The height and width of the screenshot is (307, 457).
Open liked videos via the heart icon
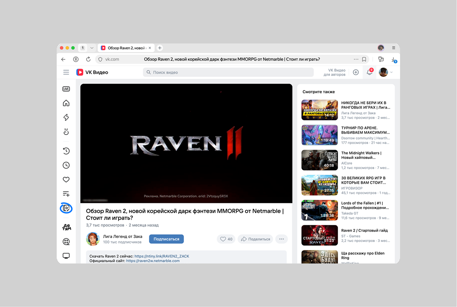(66, 179)
